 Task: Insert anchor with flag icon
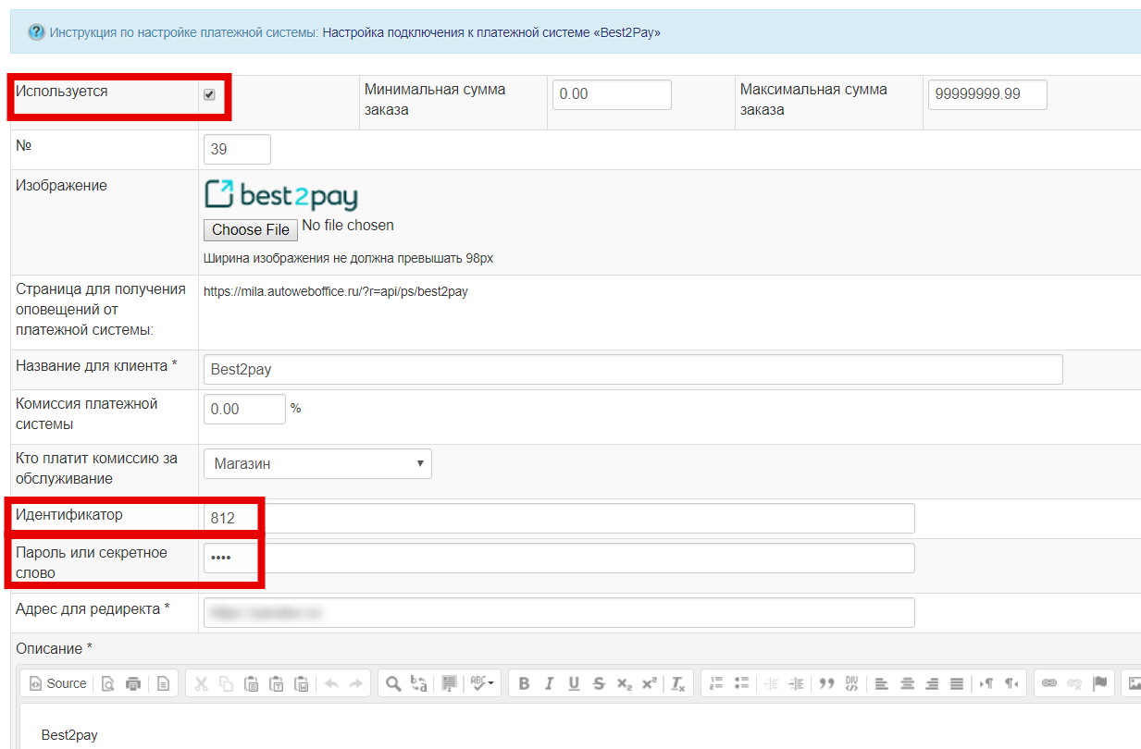(x=1099, y=683)
